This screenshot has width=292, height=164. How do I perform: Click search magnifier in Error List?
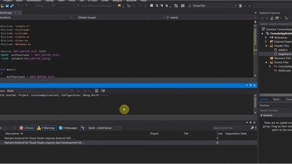click(x=252, y=128)
